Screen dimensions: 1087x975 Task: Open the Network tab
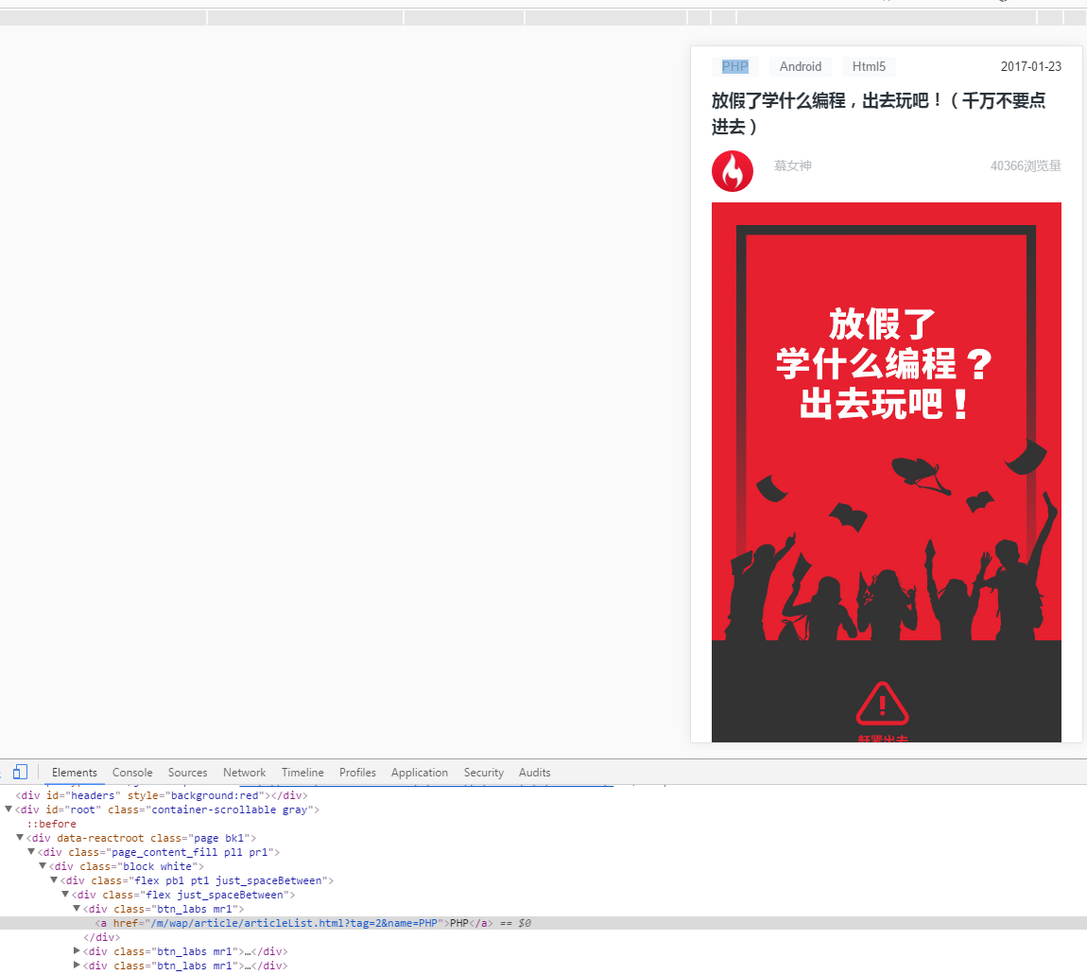click(x=244, y=773)
